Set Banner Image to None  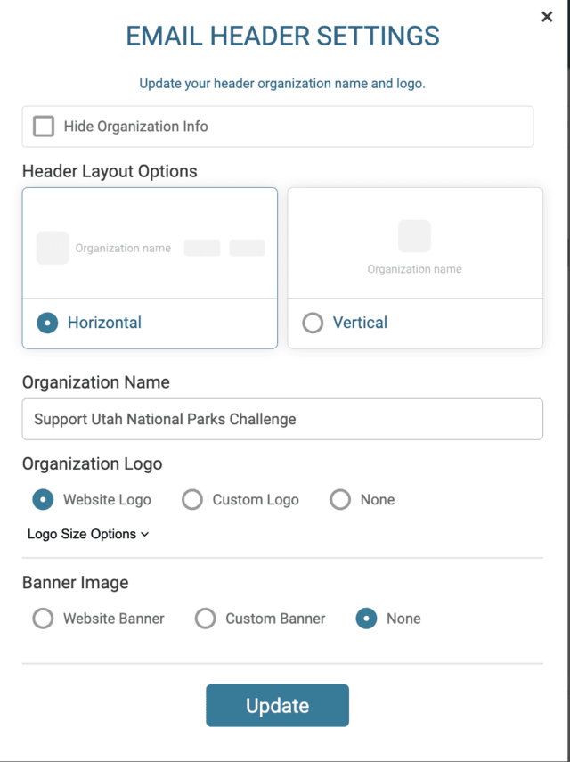tap(367, 619)
